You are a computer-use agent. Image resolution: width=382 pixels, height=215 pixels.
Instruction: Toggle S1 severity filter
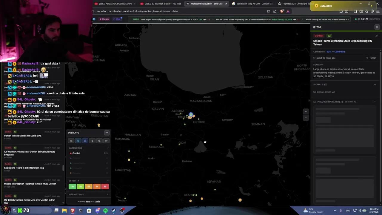pyautogui.click(x=72, y=186)
